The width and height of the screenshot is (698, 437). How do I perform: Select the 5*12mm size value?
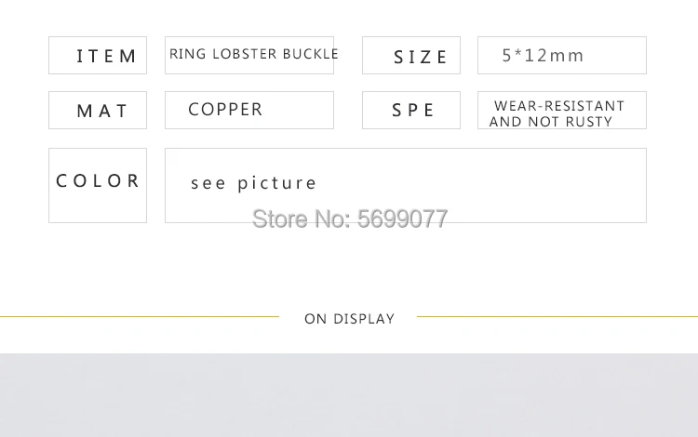coord(543,56)
